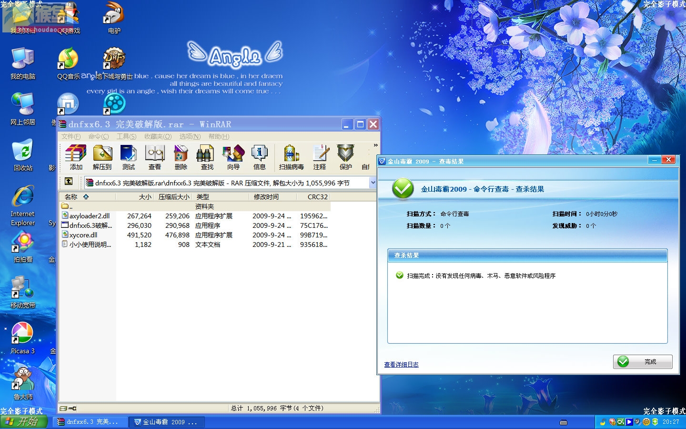Open the 鲁大师 desktop shortcut
686x429 pixels.
coord(22,383)
